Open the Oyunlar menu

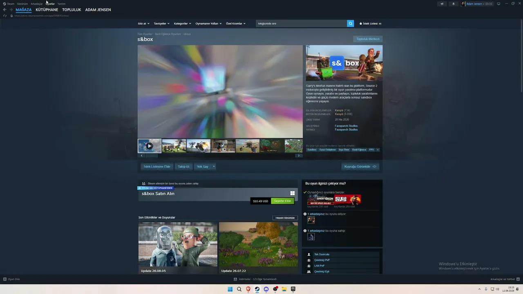[50, 4]
